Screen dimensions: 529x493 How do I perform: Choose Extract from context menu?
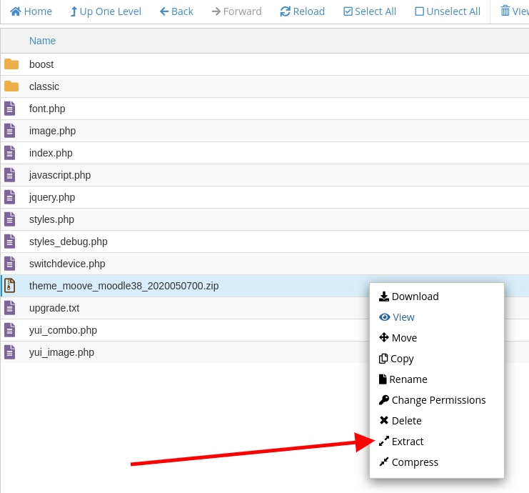407,442
